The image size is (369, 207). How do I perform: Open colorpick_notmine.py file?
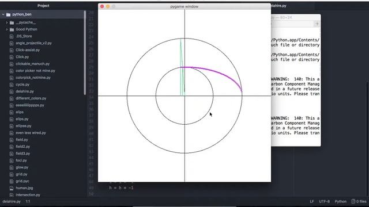[x=33, y=78]
